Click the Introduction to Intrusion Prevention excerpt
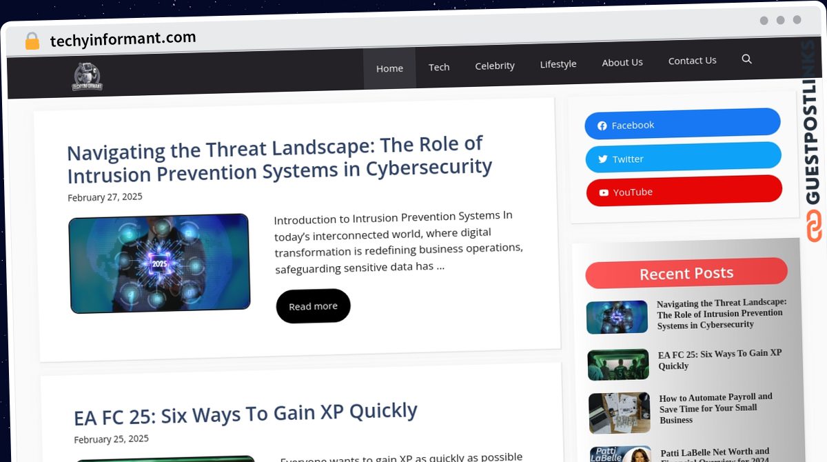 (398, 241)
